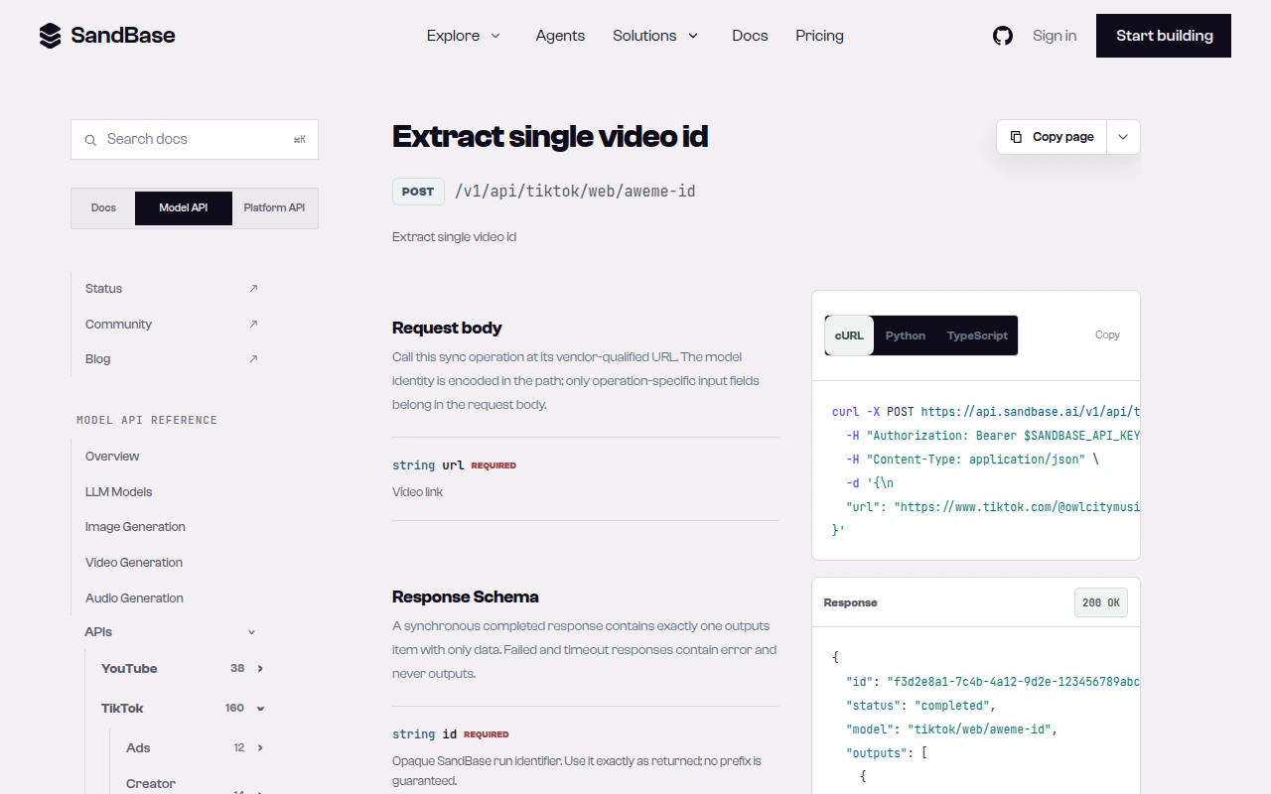Click the Response Schema heading

466,597
